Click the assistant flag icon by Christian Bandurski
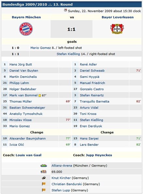This screenshot has height=194, width=143. tap(44, 184)
